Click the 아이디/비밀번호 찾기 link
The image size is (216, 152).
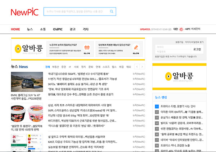pos(194,42)
